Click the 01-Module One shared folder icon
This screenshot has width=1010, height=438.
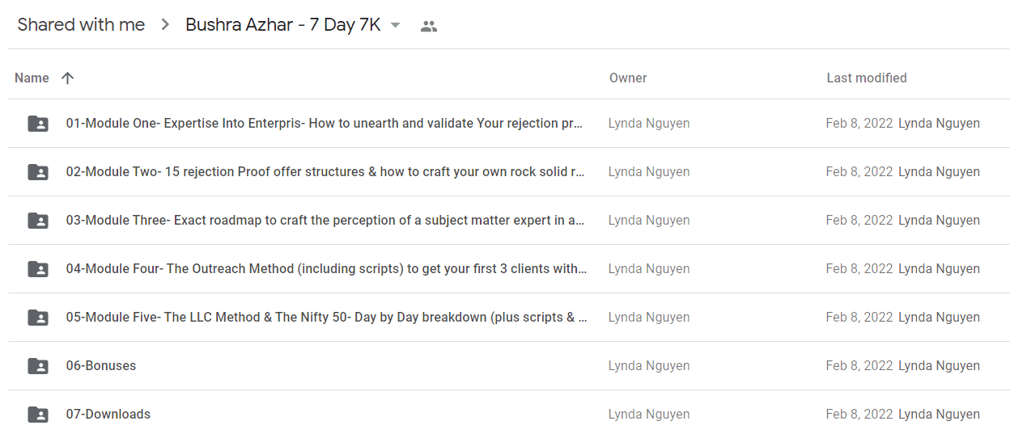[38, 124]
